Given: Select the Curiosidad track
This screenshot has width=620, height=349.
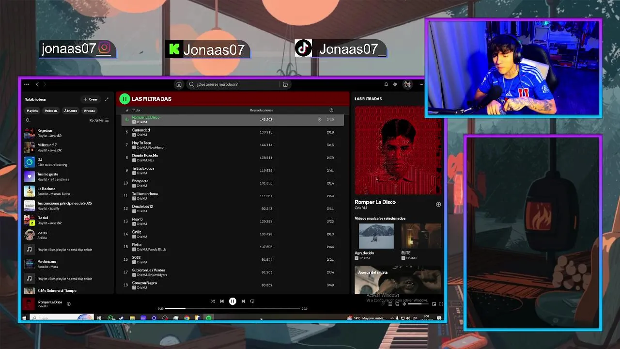Looking at the screenshot, I should coord(232,132).
